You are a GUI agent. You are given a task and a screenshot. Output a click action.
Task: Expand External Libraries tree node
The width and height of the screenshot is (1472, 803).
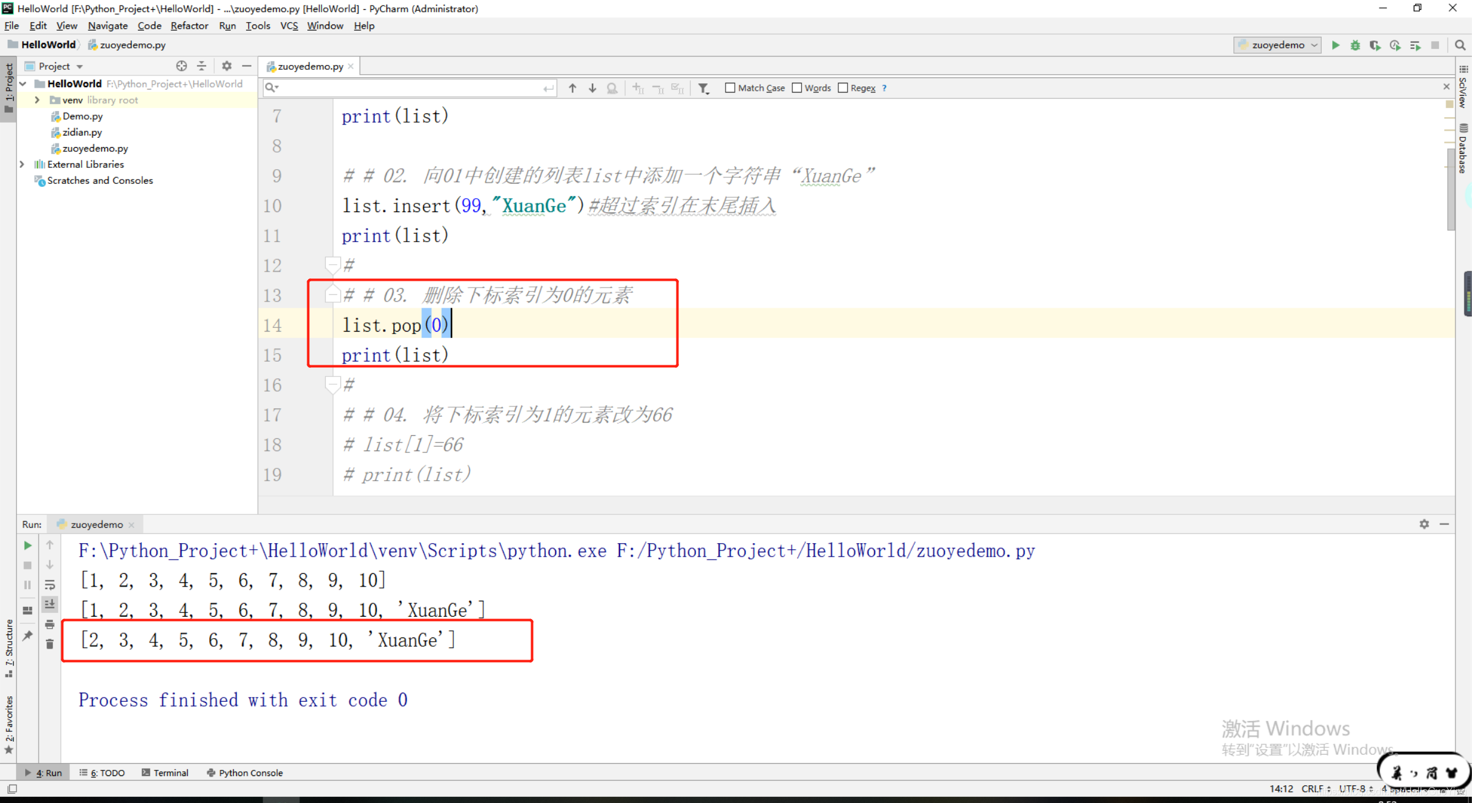[x=22, y=164]
